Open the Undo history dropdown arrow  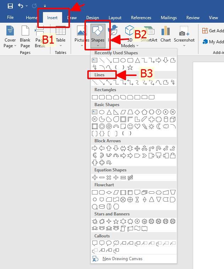tap(27, 6)
